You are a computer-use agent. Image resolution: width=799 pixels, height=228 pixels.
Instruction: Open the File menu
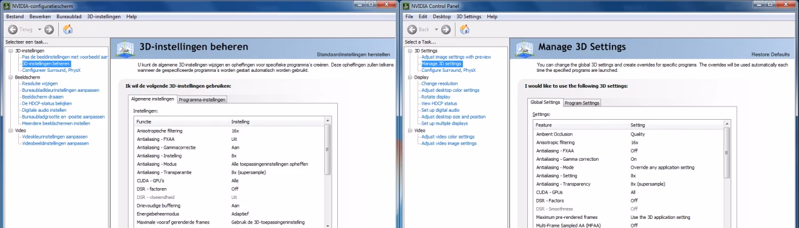[409, 17]
